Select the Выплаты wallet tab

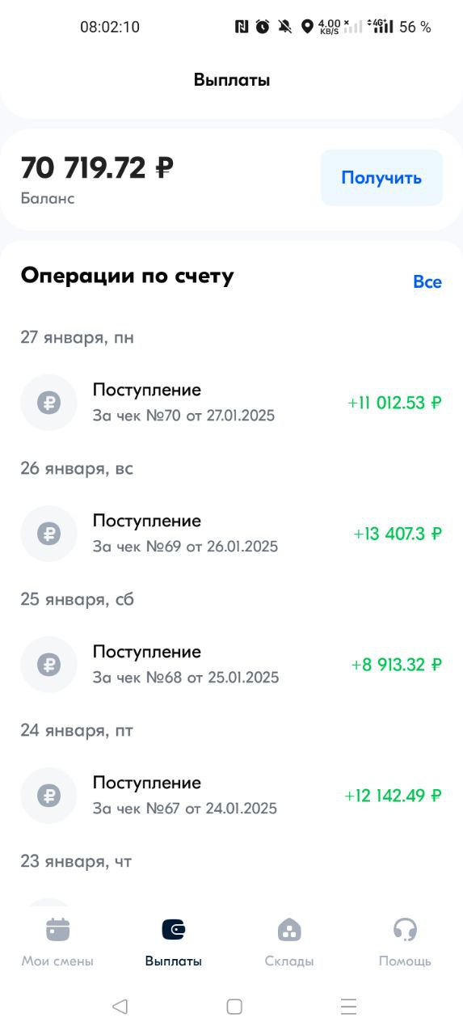click(x=174, y=943)
